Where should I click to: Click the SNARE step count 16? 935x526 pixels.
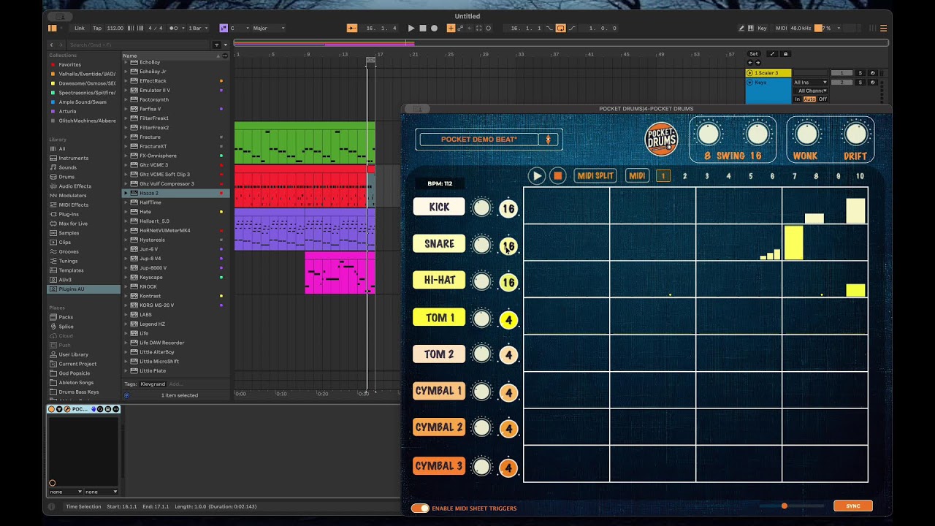pyautogui.click(x=508, y=246)
